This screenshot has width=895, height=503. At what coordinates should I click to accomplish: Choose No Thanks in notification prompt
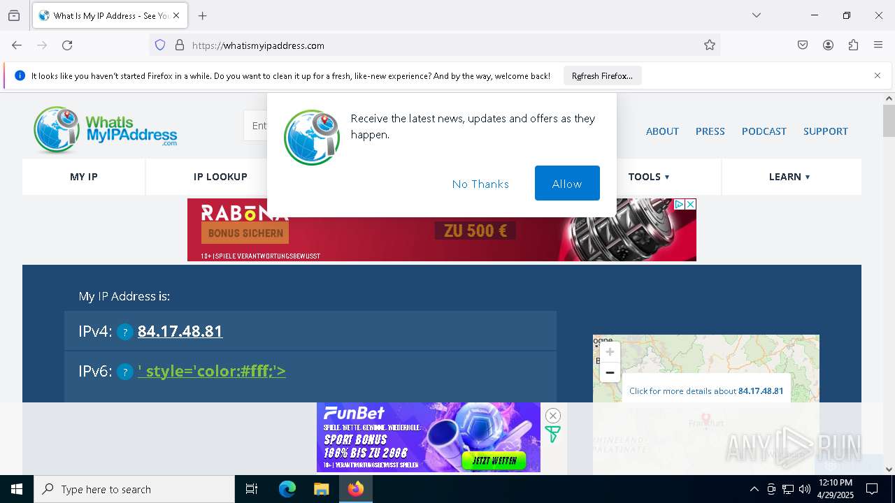tap(480, 184)
